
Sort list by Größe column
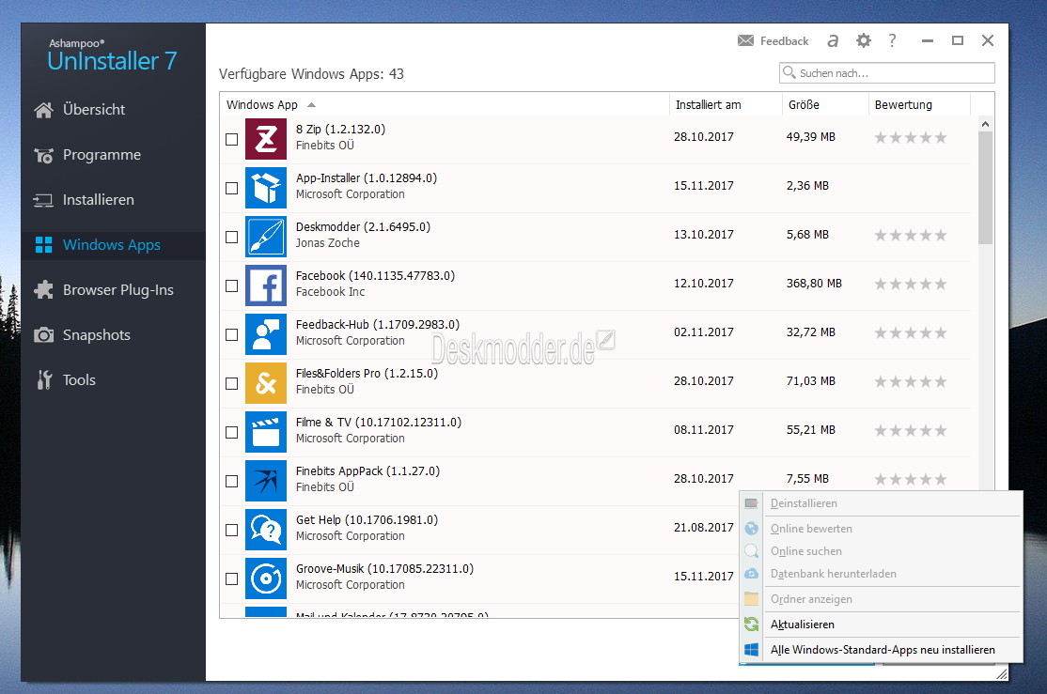pyautogui.click(x=824, y=105)
